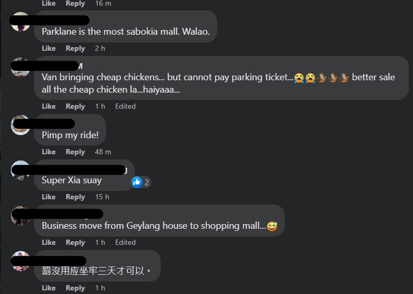Show edit history of the Geylang house comment
The width and height of the screenshot is (413, 294).
click(126, 242)
